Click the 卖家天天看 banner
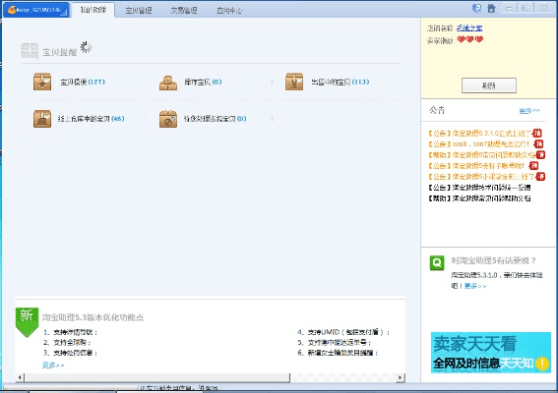 point(491,353)
